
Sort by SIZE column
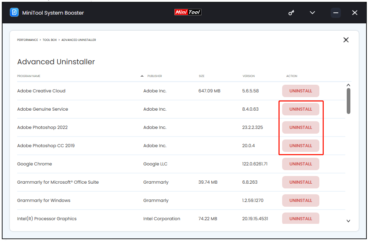pyautogui.click(x=202, y=76)
